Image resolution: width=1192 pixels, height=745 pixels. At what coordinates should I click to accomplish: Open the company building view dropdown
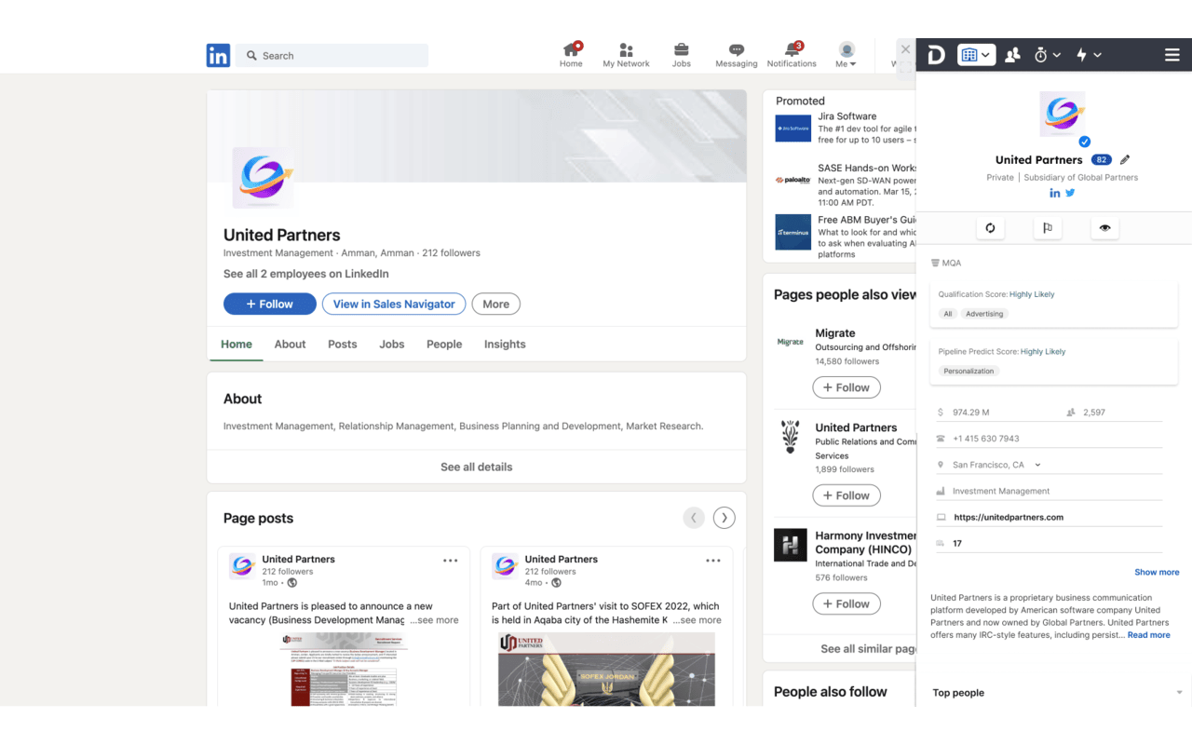[977, 55]
